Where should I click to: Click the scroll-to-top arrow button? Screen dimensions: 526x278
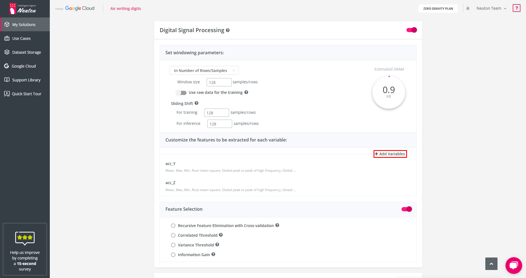[491, 264]
